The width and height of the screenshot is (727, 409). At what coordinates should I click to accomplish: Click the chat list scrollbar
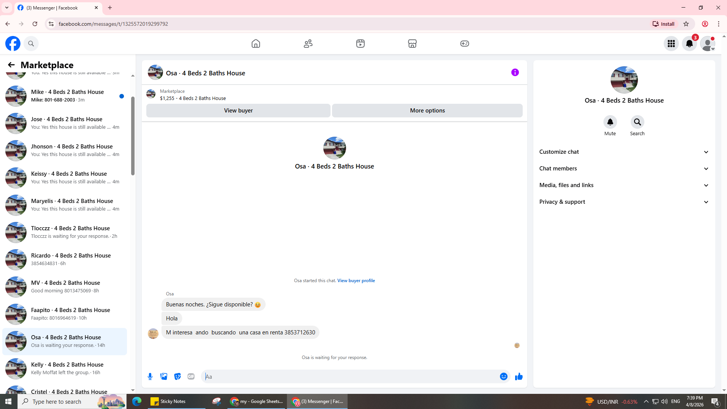pyautogui.click(x=133, y=136)
